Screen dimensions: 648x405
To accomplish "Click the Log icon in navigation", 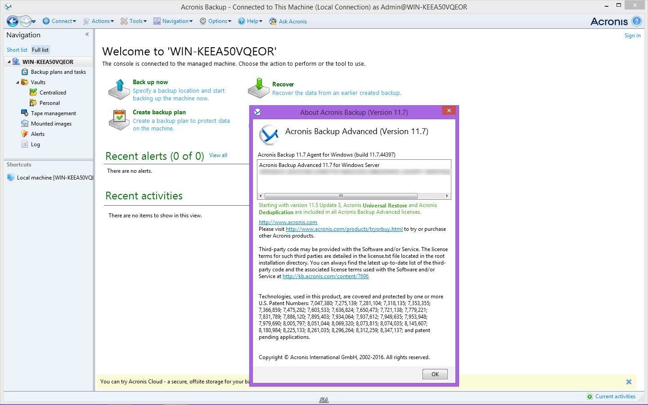I will point(25,144).
